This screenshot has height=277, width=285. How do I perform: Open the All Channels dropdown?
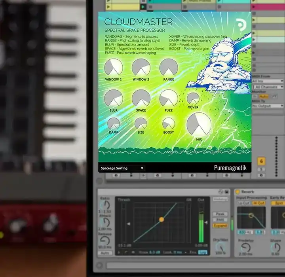click(x=268, y=87)
